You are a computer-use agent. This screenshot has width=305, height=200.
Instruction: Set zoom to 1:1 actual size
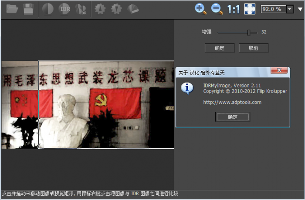tap(234, 9)
